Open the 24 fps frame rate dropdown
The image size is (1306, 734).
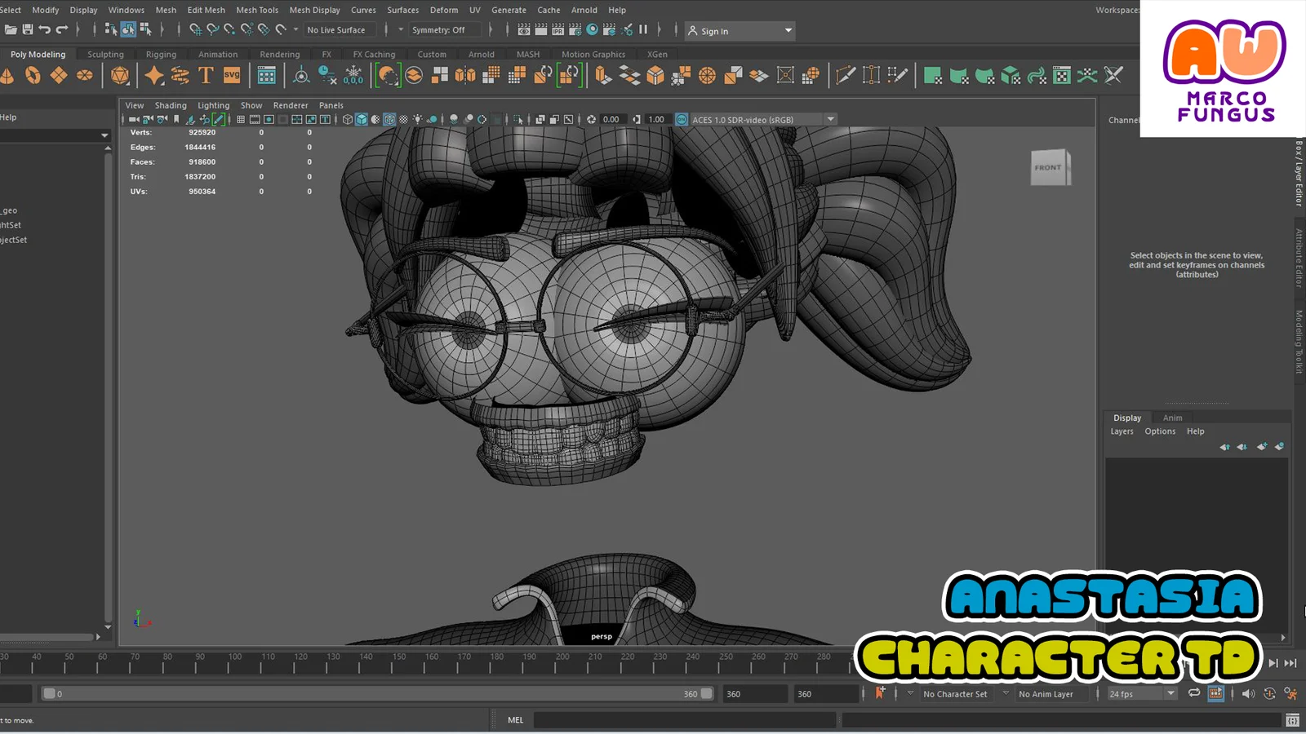1142,694
